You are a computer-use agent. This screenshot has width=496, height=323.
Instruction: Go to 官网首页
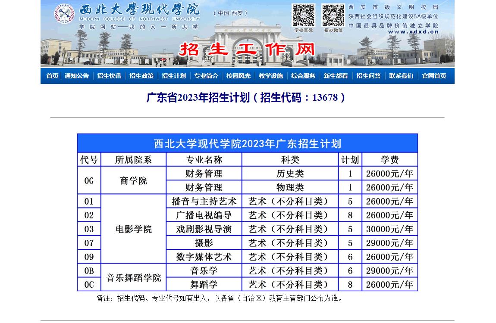click(434, 76)
